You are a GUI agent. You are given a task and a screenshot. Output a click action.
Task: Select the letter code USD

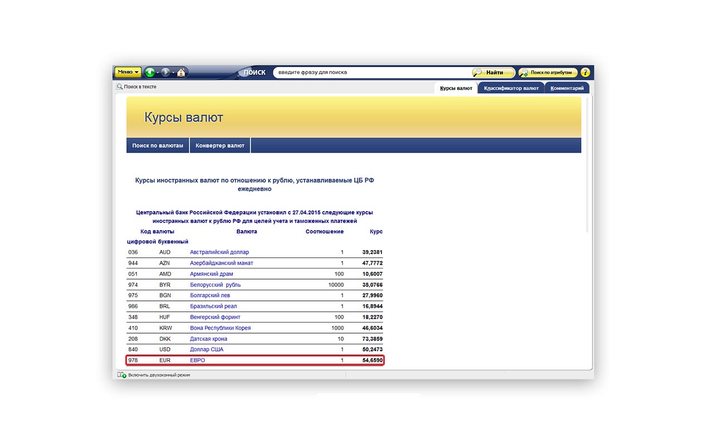tap(165, 349)
